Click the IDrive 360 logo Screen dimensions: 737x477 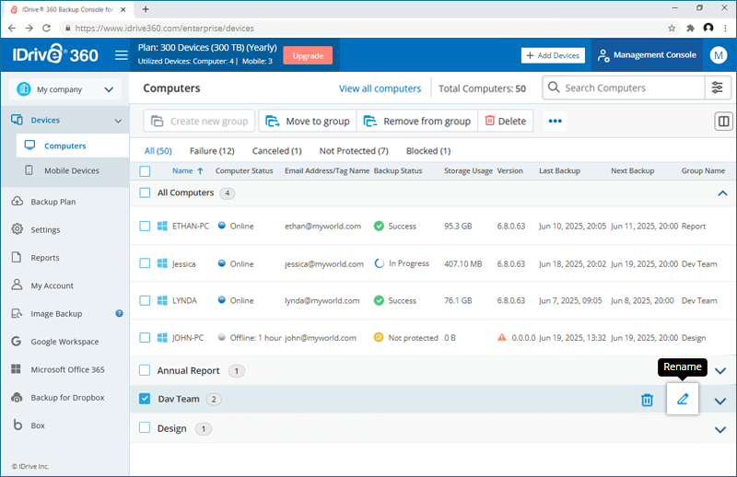(x=55, y=54)
